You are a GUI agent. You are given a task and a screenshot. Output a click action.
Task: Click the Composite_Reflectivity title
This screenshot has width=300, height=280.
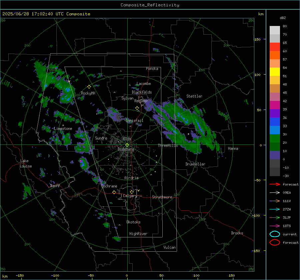(x=150, y=5)
